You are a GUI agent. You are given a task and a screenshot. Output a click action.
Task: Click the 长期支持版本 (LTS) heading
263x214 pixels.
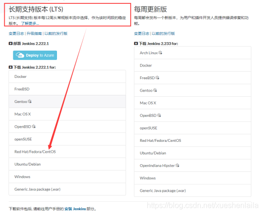coord(36,9)
